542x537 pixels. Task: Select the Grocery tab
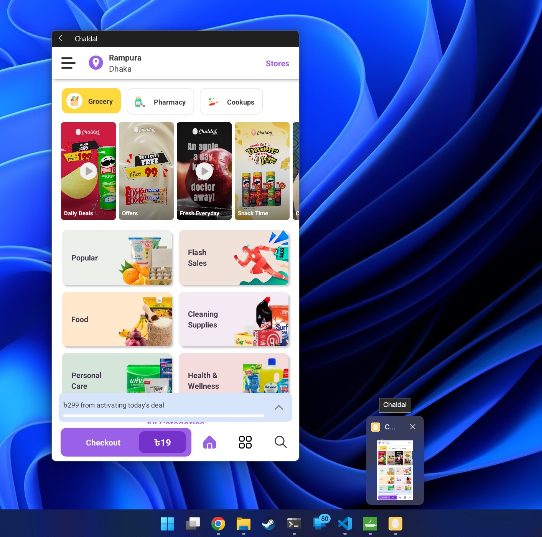click(91, 101)
